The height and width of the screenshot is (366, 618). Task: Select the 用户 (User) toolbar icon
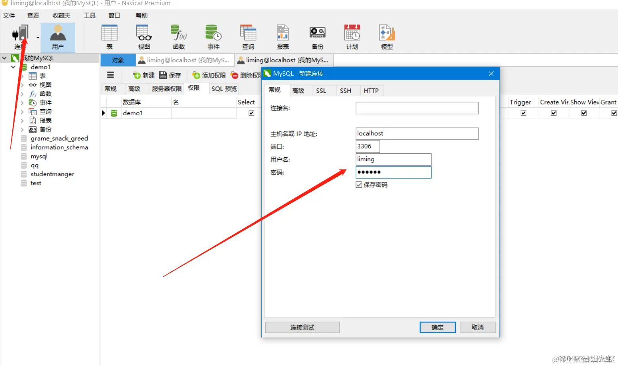tap(58, 37)
